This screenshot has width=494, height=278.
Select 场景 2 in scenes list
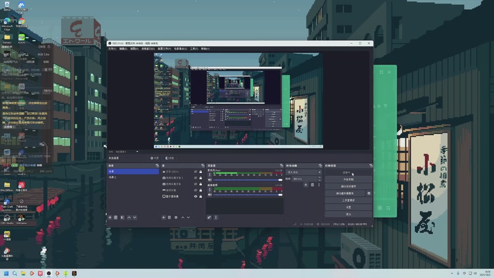click(133, 177)
